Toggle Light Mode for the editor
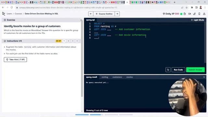Screen dimensions: 208x117 point(198,20)
